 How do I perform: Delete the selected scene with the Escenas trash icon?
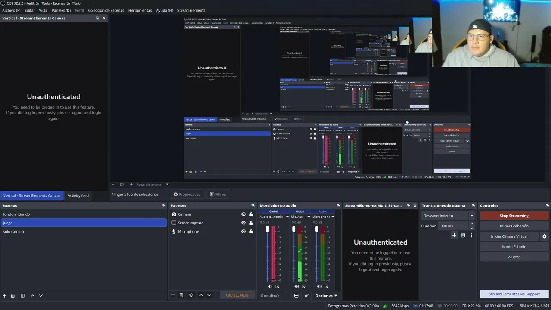pos(13,295)
